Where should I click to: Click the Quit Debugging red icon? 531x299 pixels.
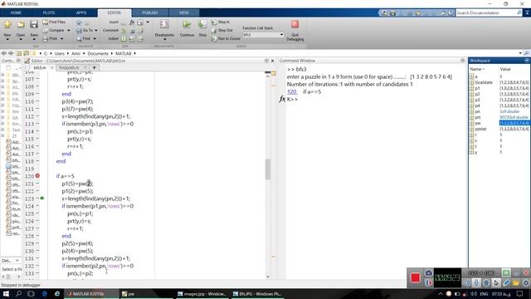point(295,24)
